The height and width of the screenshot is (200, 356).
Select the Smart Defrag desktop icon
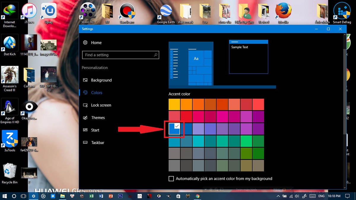[x=341, y=14]
